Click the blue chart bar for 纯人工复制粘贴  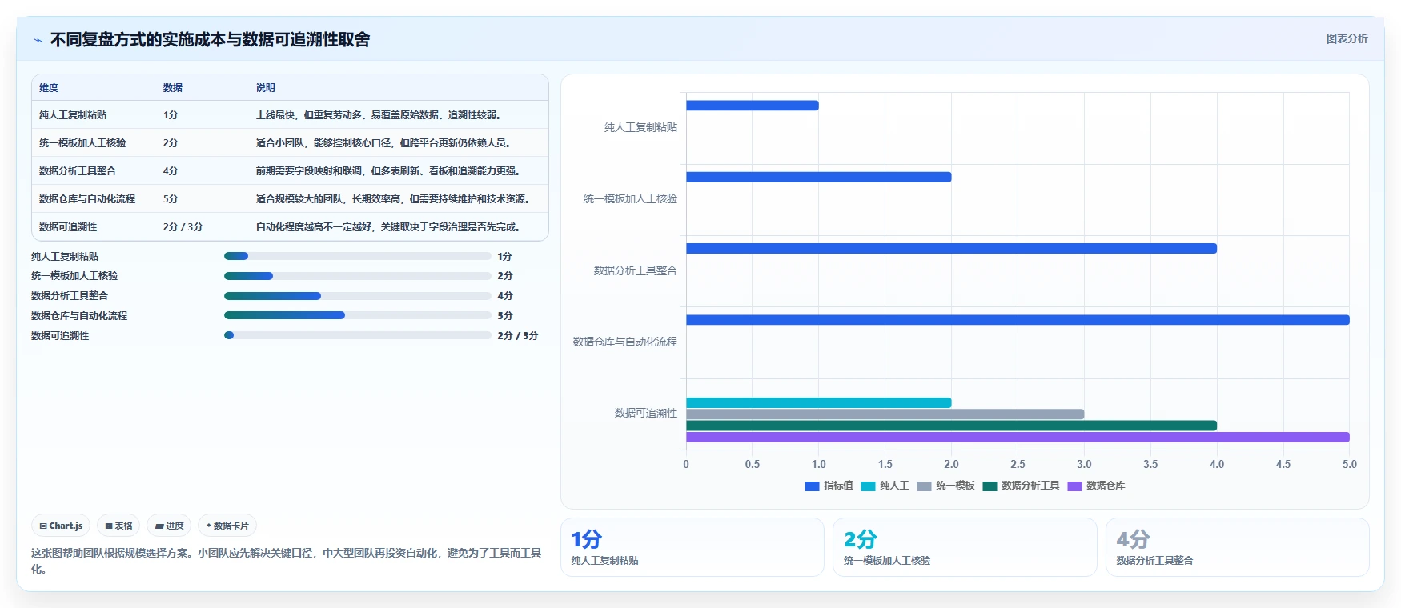[x=753, y=106]
